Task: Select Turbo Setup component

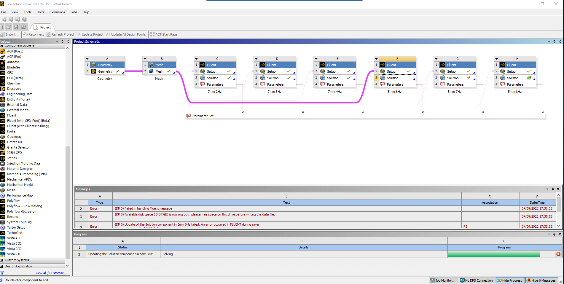Action: click(x=16, y=227)
